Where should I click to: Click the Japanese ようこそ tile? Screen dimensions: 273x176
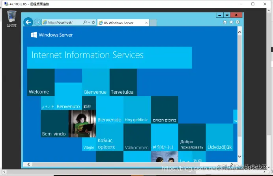click(48, 103)
